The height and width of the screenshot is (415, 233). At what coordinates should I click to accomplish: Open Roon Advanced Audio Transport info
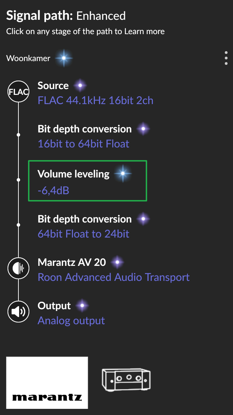pos(114,277)
